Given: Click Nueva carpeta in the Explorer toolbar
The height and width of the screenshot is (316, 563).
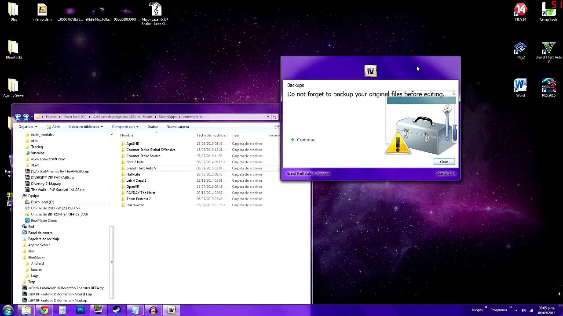Looking at the screenshot, I should [178, 127].
